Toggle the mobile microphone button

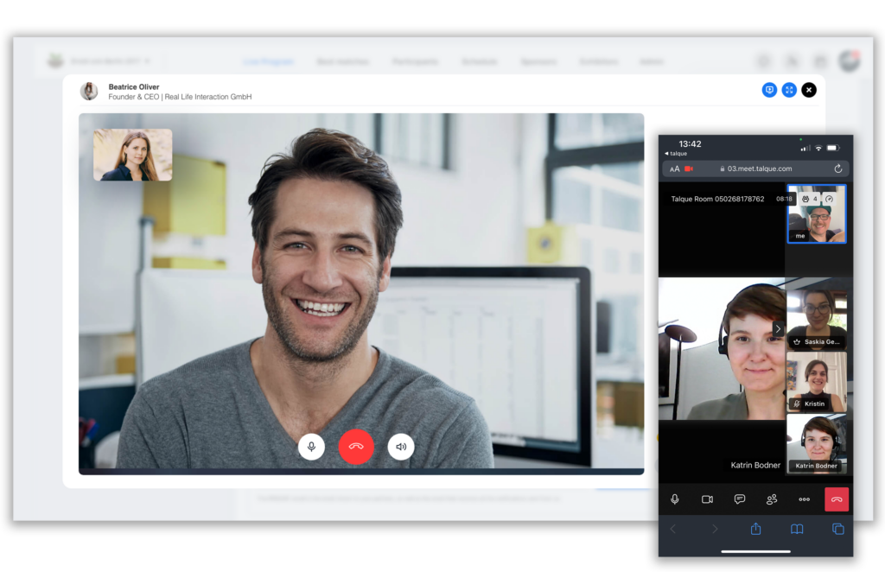tap(675, 499)
